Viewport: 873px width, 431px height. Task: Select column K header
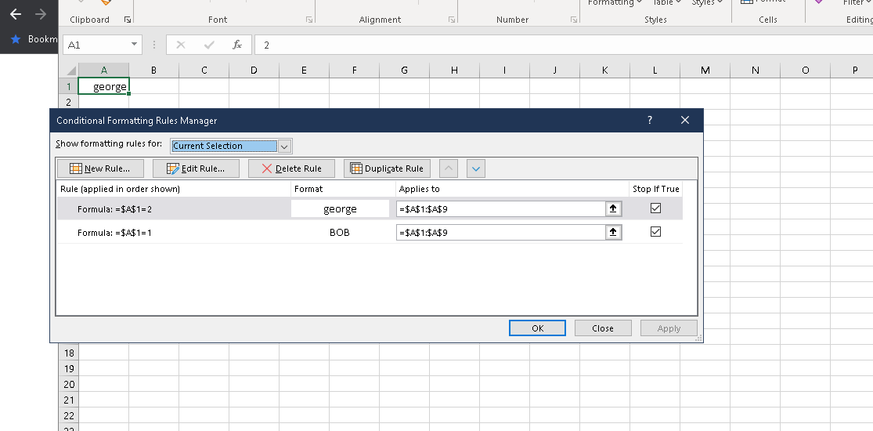[604, 71]
